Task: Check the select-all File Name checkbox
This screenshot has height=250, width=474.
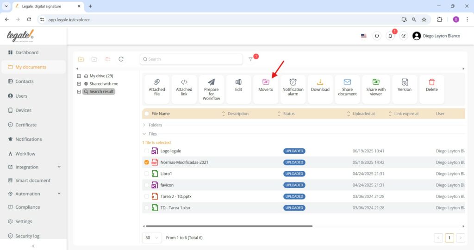Action: [x=147, y=114]
